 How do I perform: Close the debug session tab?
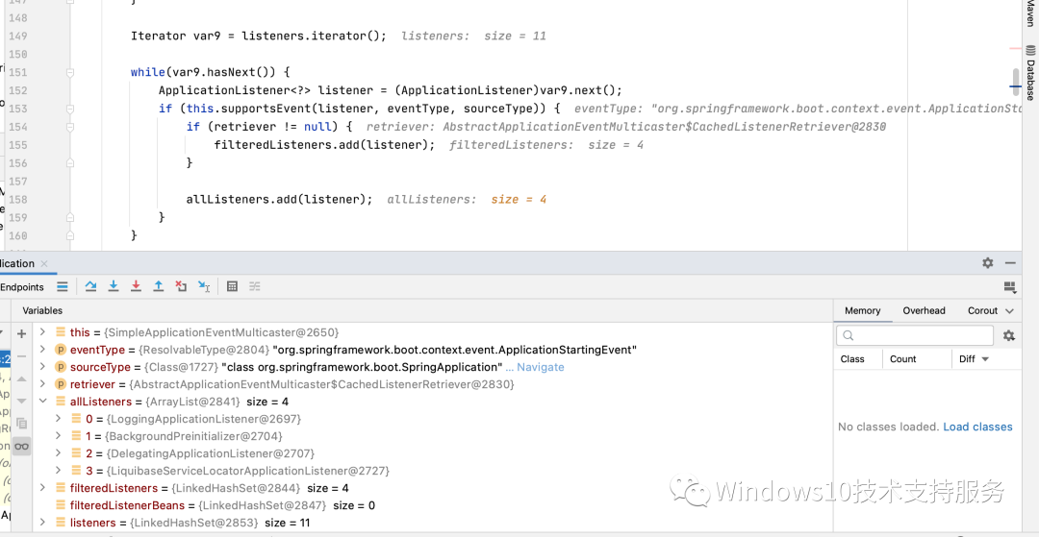pos(44,263)
